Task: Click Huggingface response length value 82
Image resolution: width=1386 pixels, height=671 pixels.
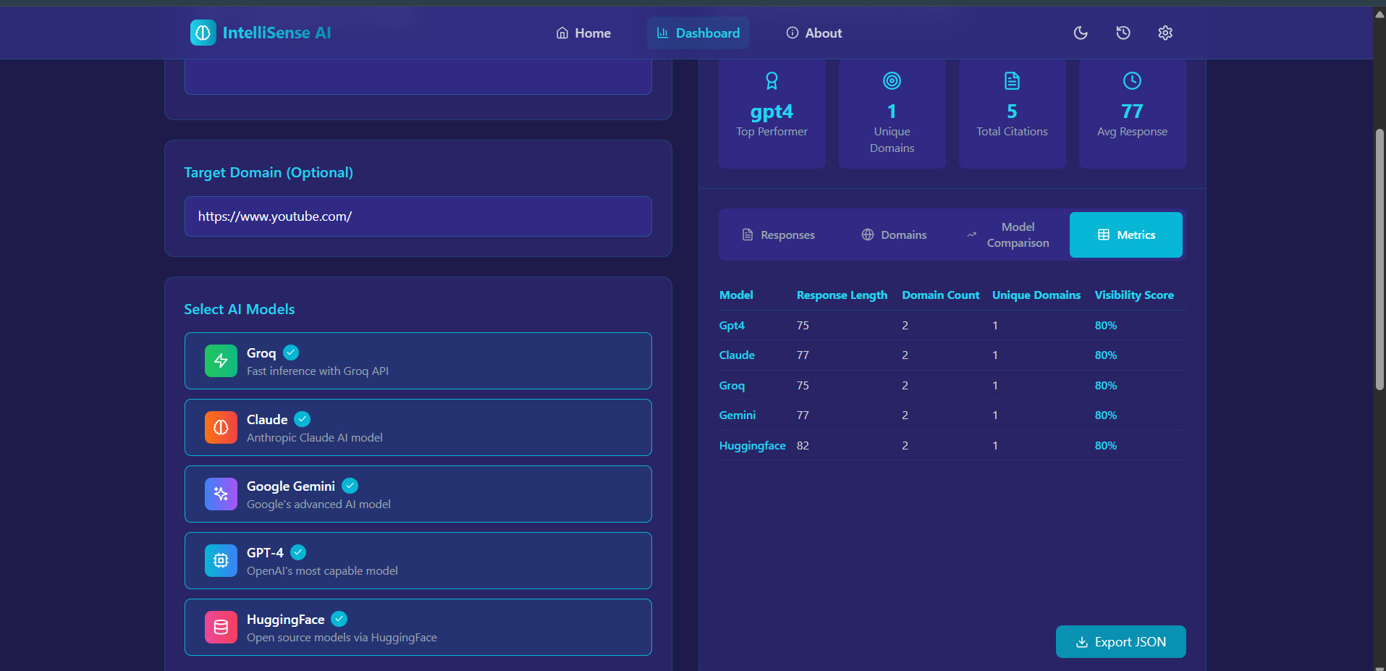Action: tap(803, 446)
